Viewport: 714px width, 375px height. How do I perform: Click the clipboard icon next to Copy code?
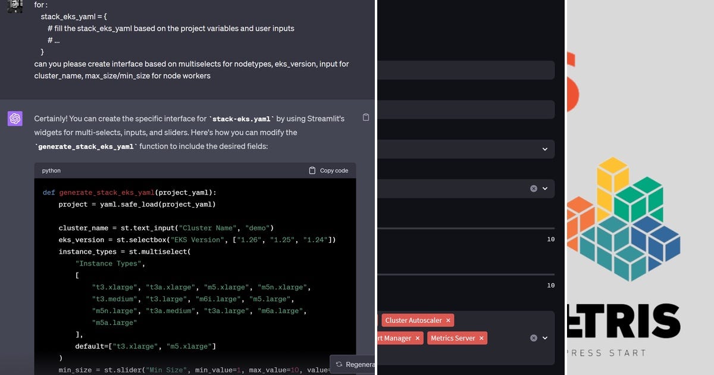pyautogui.click(x=312, y=170)
